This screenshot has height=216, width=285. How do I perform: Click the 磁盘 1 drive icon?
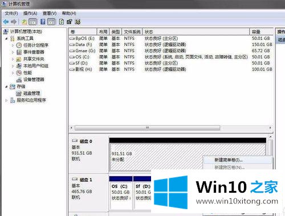(x=75, y=179)
